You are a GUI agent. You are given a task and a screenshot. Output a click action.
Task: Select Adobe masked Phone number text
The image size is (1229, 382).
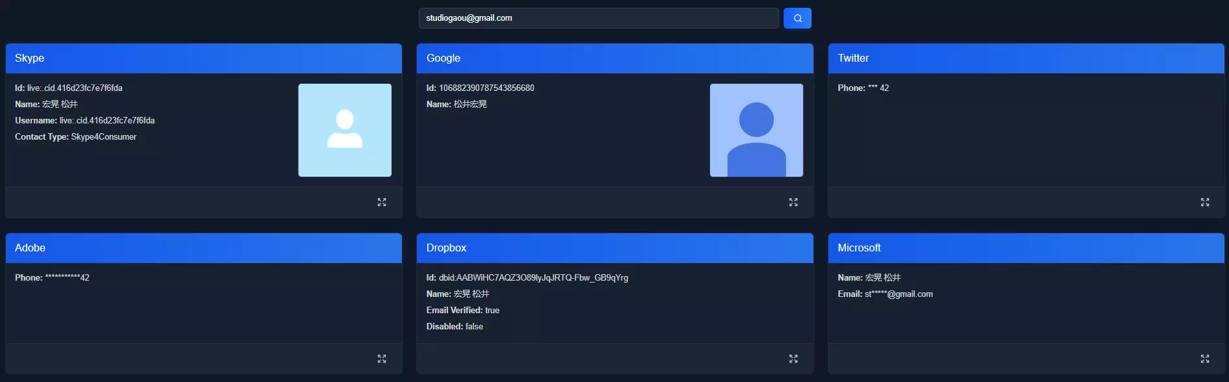coord(52,277)
